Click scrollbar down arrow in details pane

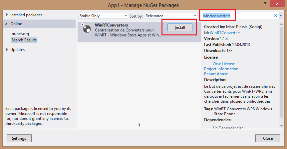point(282,125)
